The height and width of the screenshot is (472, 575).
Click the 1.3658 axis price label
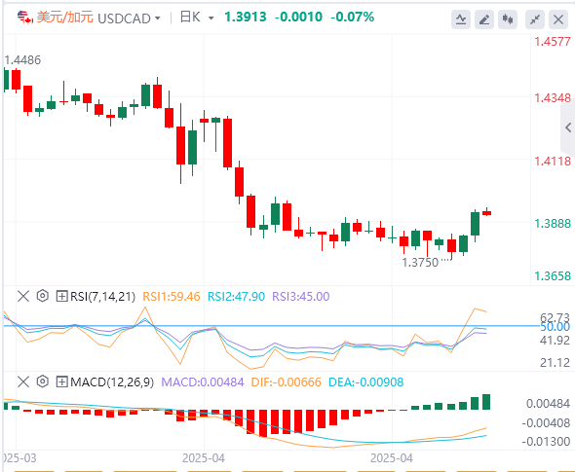point(553,275)
